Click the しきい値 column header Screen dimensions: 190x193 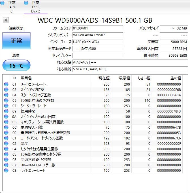(142, 78)
